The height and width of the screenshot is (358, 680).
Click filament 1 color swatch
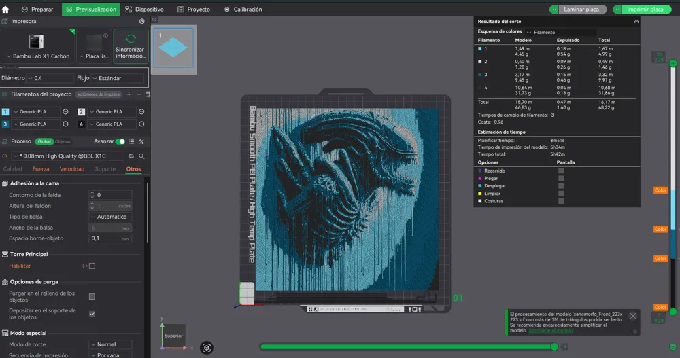pos(5,112)
